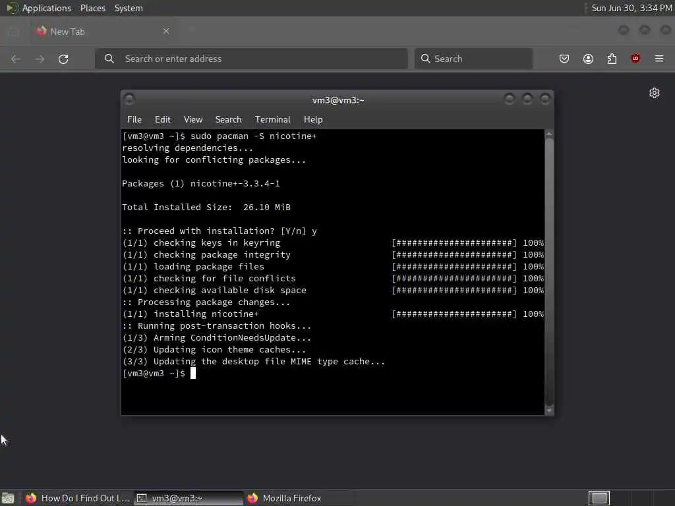Open Pocket save icon in Firefox
The height and width of the screenshot is (506, 675).
pos(564,59)
